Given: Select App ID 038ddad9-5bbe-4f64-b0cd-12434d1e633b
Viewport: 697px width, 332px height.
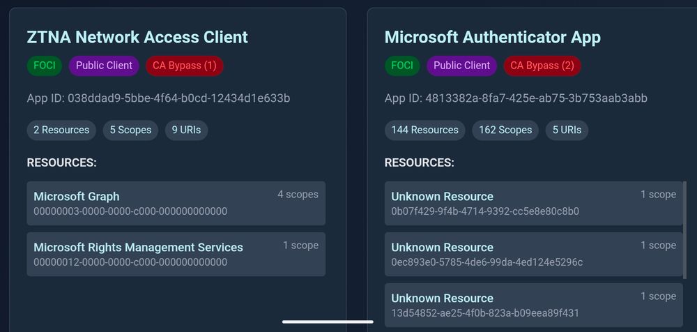Looking at the screenshot, I should coord(159,98).
